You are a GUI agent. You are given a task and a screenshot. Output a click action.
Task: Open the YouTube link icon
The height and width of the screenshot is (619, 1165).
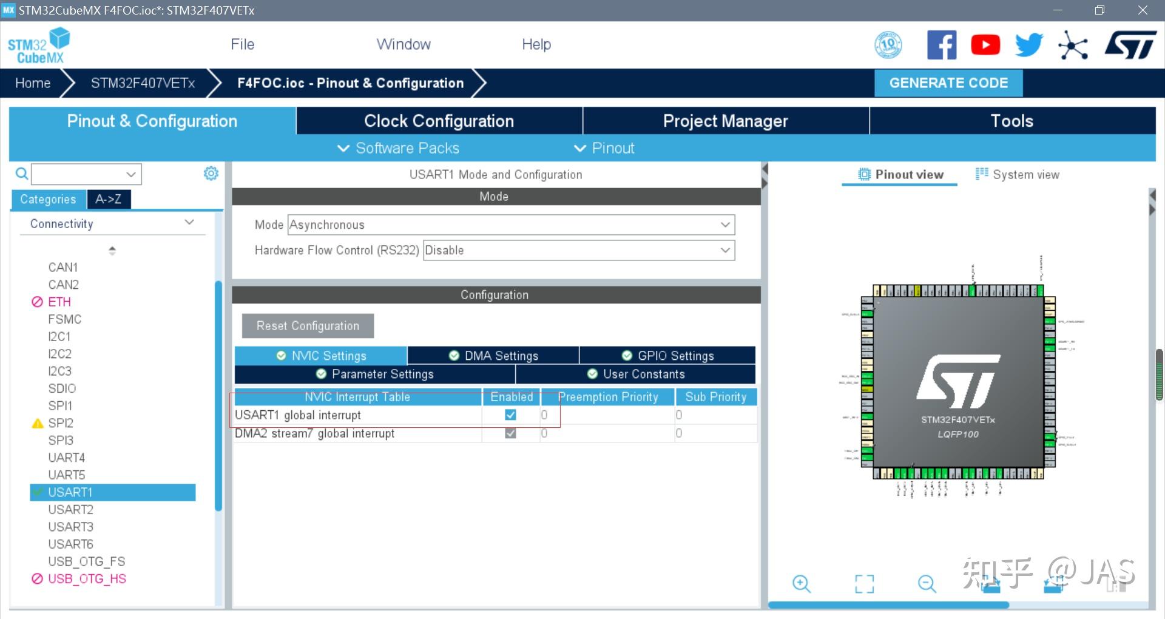pyautogui.click(x=985, y=45)
